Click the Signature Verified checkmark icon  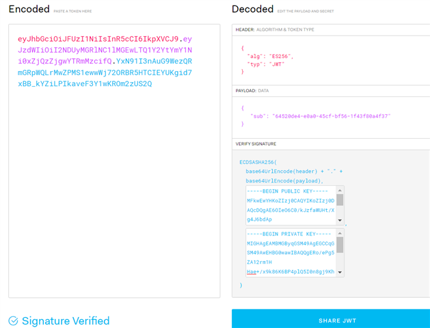pyautogui.click(x=13, y=320)
